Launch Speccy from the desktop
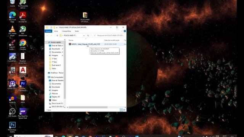This screenshot has height=137, width=244. pyautogui.click(x=12, y=71)
